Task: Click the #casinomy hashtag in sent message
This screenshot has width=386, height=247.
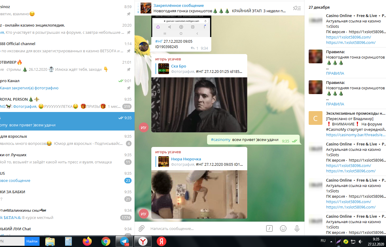Action: 221,140
